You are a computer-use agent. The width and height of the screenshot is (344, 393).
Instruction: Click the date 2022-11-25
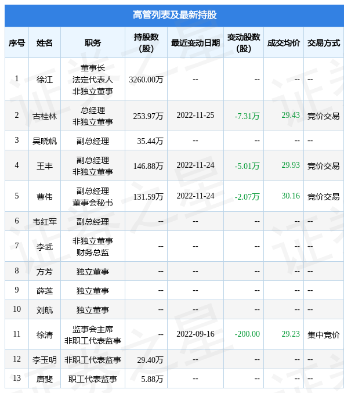pos(195,116)
